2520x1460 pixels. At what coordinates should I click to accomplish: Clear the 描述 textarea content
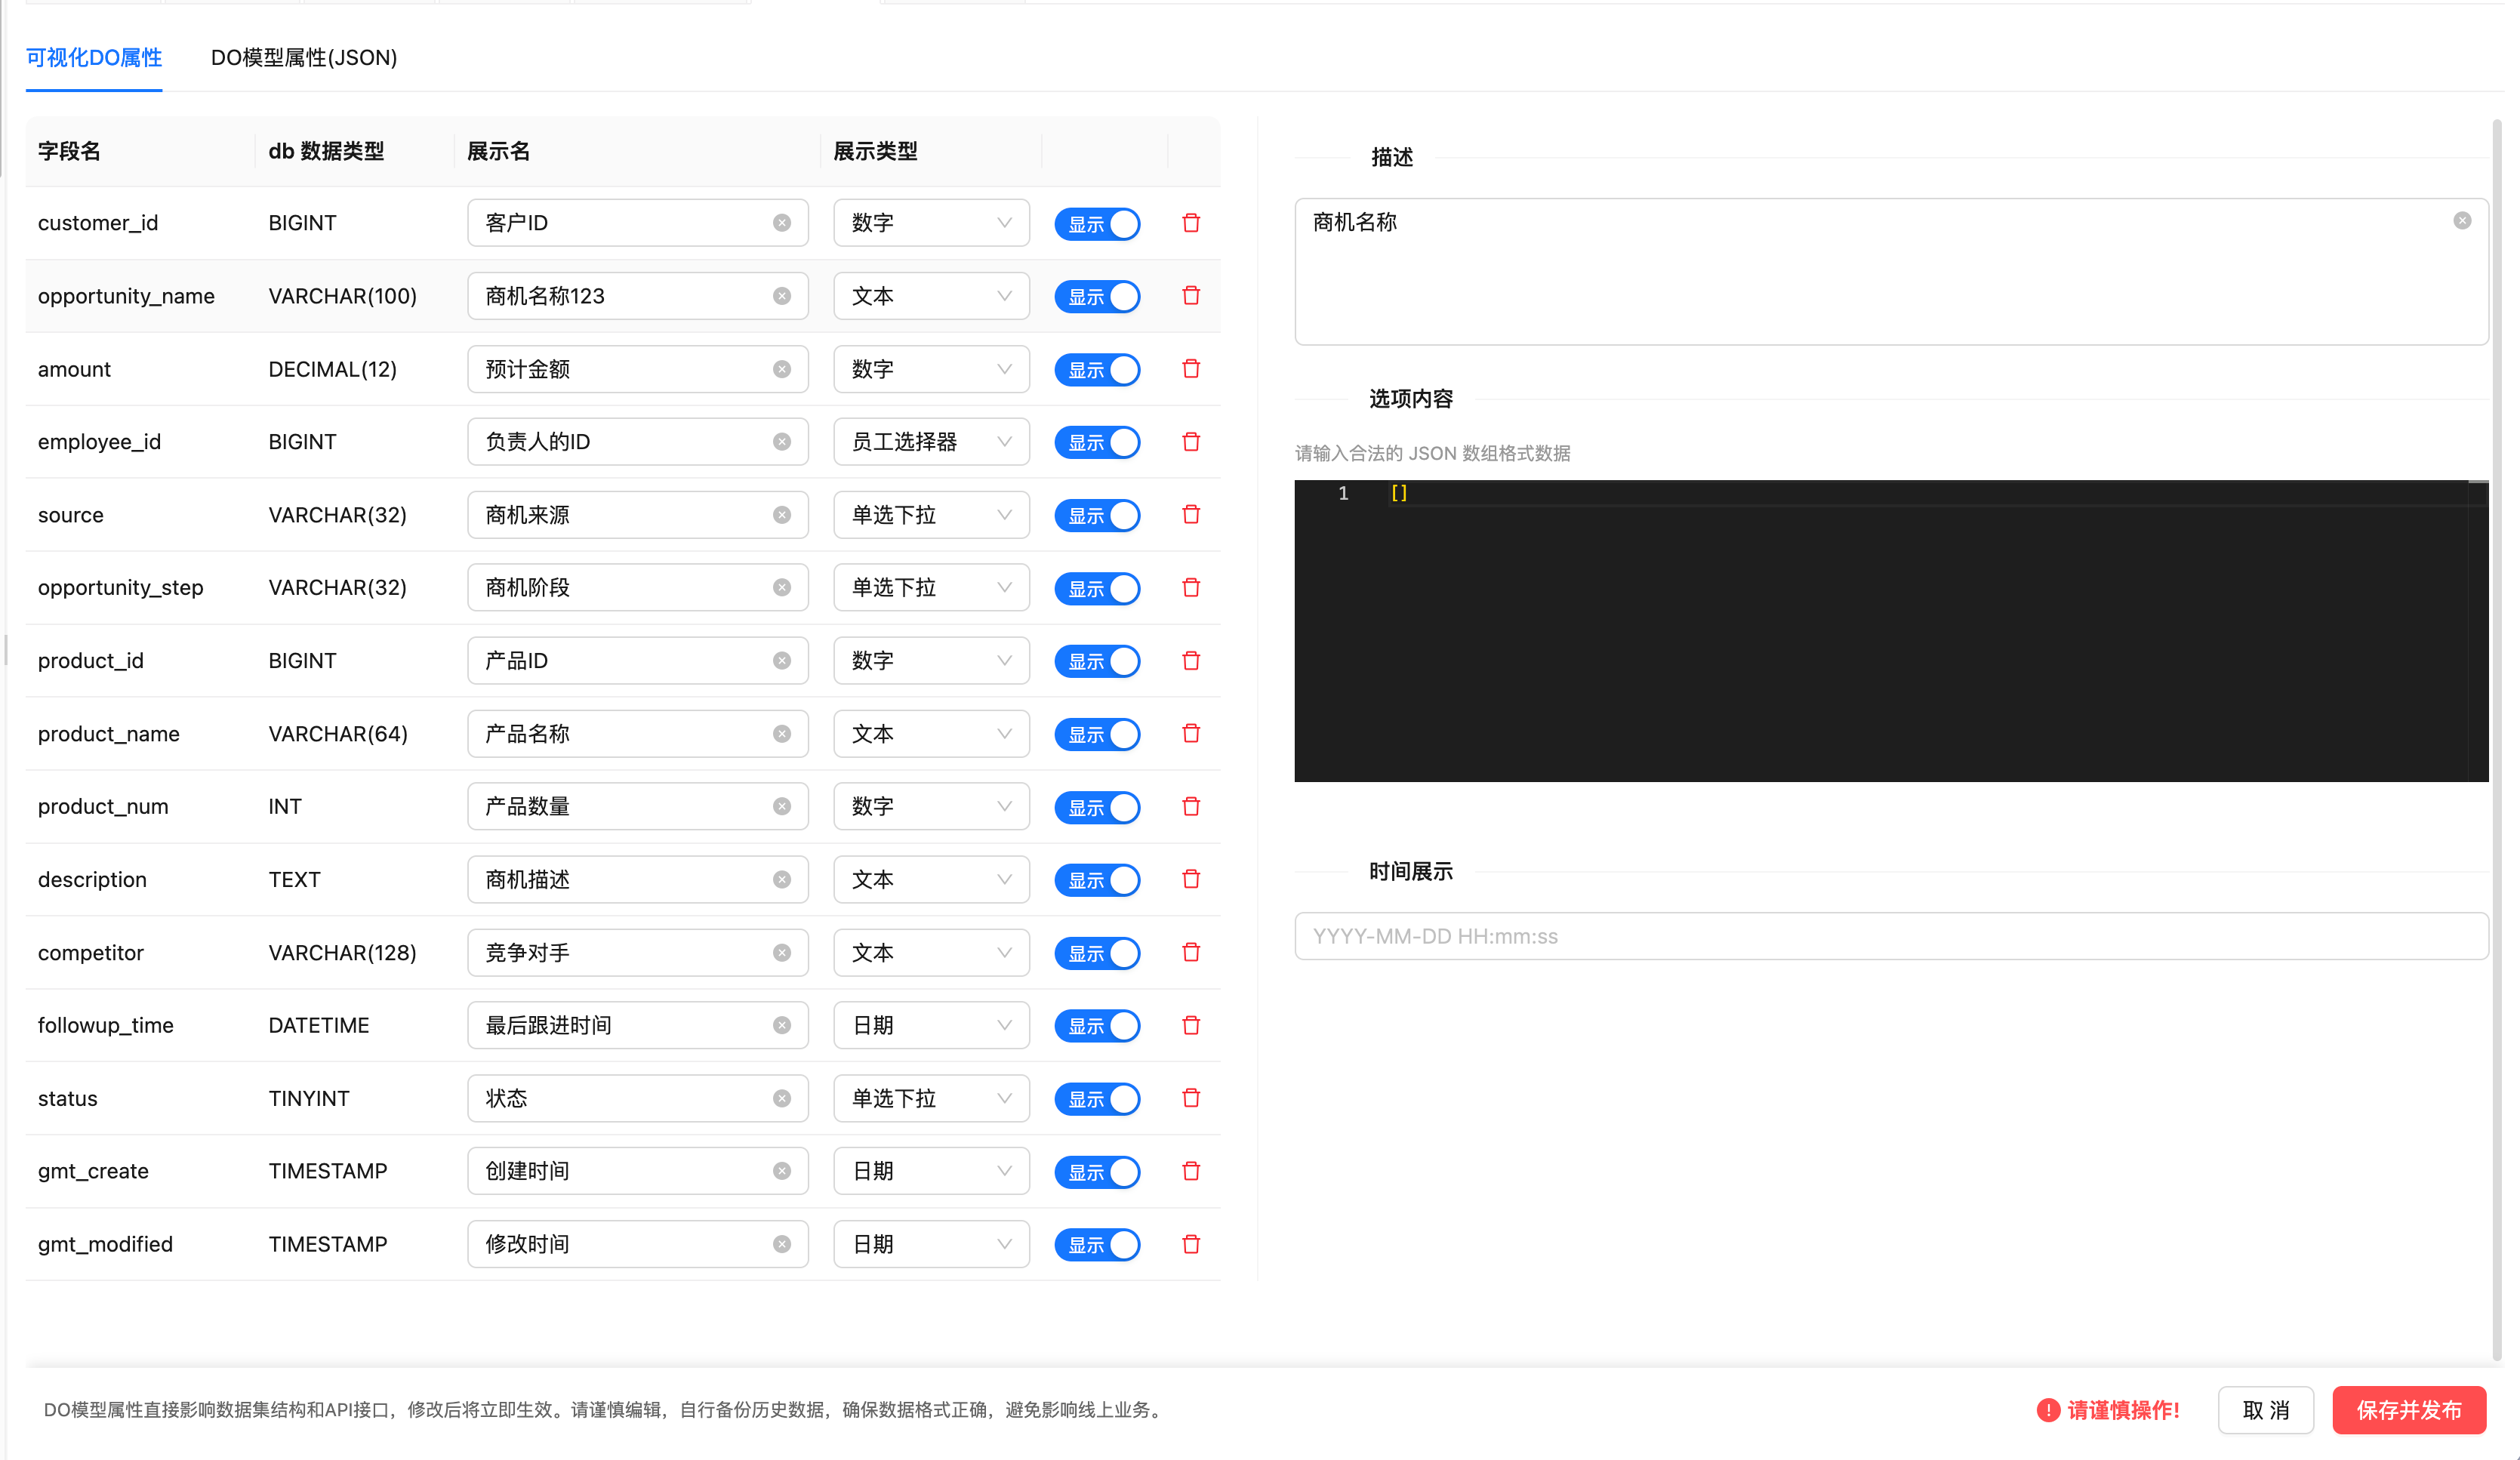[x=2462, y=221]
